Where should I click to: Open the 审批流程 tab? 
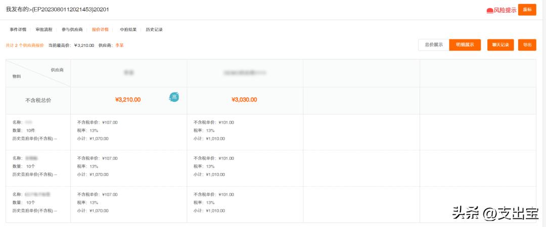44,30
